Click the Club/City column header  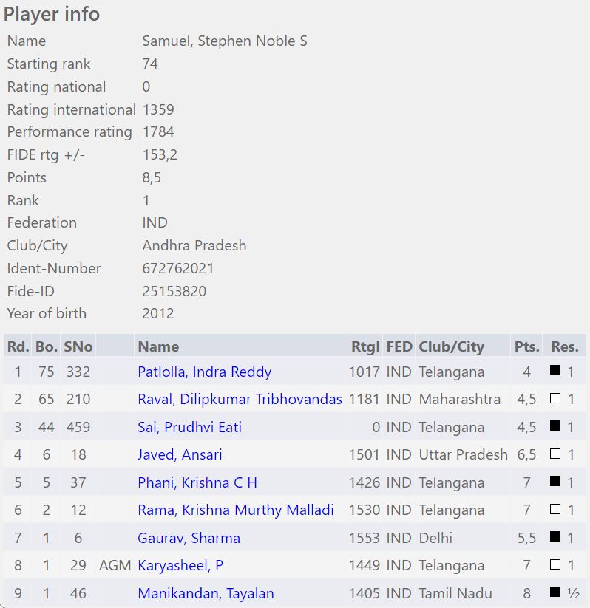pyautogui.click(x=451, y=346)
